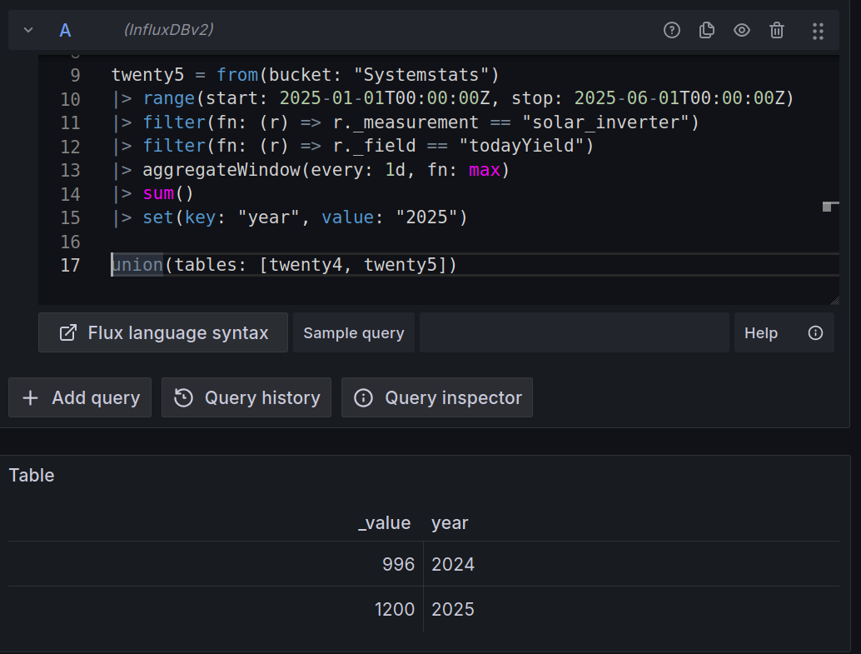Click the empty field beside Sample query

574,332
